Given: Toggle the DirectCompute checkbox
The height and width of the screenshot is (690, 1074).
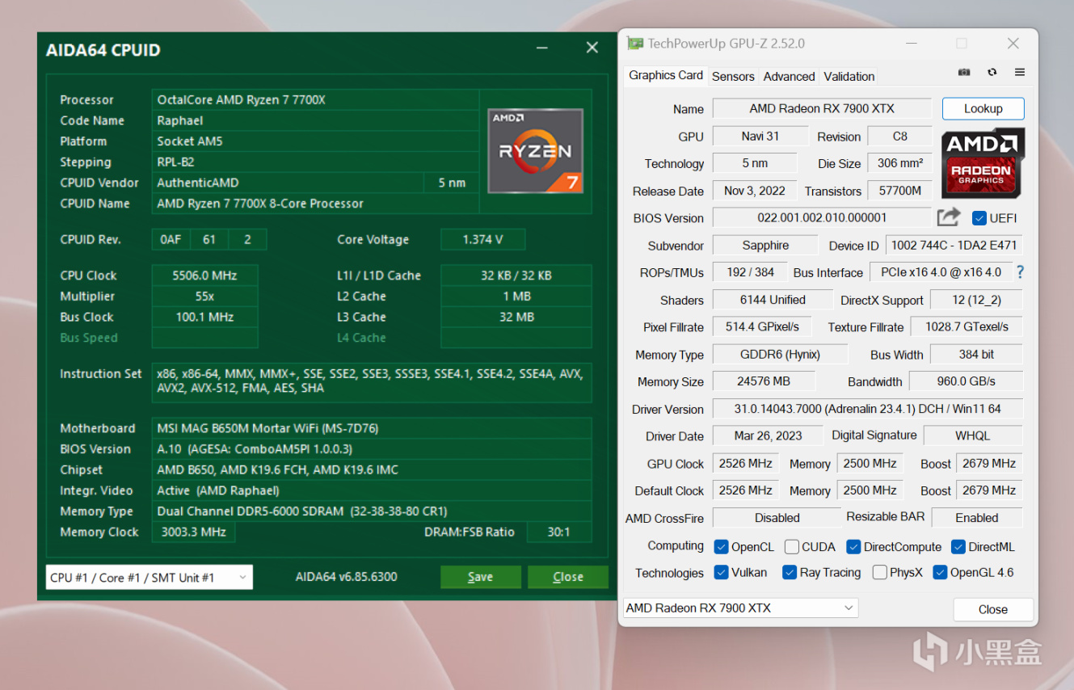Looking at the screenshot, I should tap(853, 547).
